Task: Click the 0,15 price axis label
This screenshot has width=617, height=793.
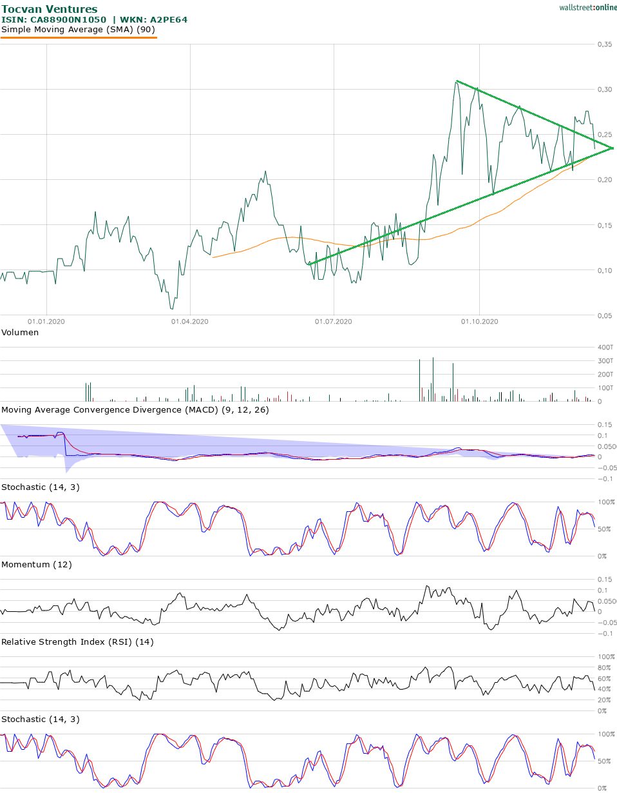Action: 604,225
